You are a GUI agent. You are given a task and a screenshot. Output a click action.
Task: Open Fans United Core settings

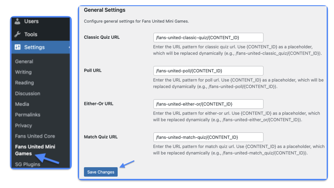point(35,136)
